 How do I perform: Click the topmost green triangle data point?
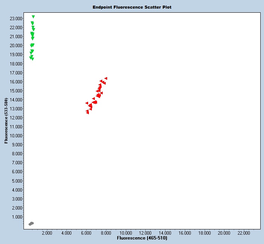coord(33,17)
